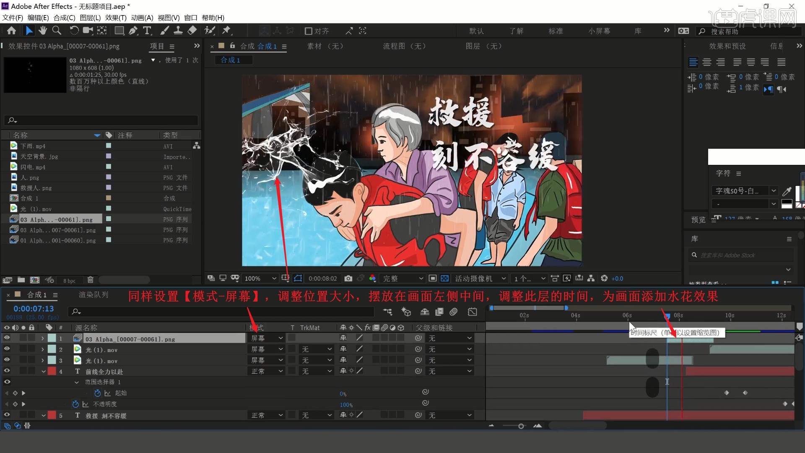The width and height of the screenshot is (805, 453).
Task: Click the eyedropper in Character panel
Action: (x=787, y=191)
